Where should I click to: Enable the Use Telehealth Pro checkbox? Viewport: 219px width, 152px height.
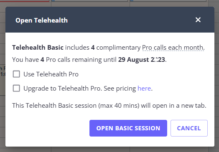point(16,74)
